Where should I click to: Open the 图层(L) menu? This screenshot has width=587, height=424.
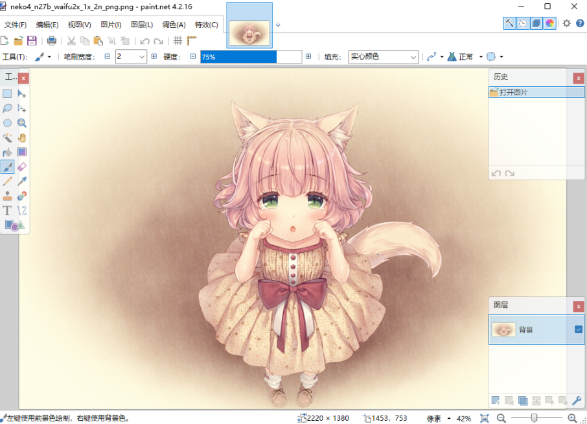[142, 25]
